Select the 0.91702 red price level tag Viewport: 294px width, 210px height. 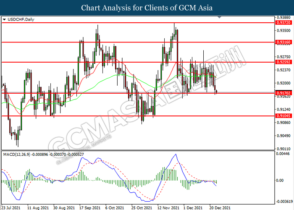283,93
